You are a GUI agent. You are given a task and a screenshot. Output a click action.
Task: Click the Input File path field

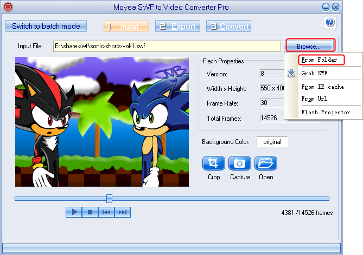(x=167, y=46)
